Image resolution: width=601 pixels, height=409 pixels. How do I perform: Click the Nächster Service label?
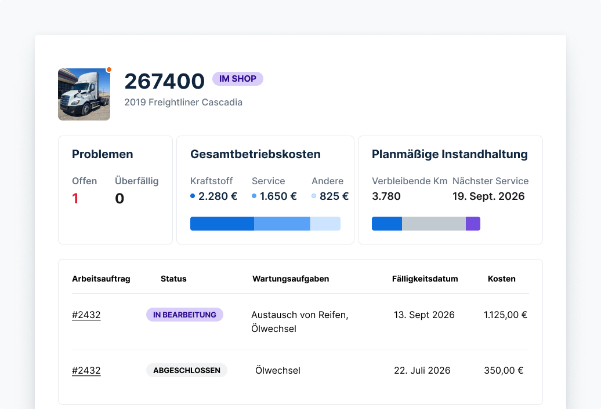490,181
